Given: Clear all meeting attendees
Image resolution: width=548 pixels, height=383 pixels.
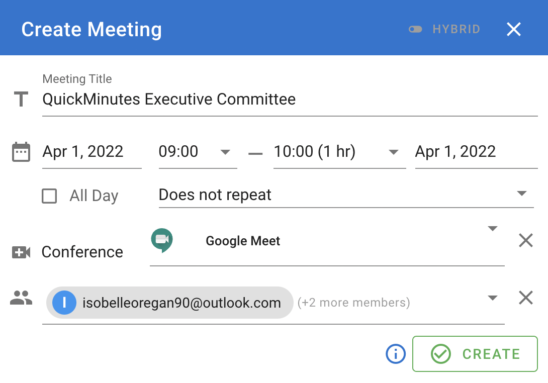Looking at the screenshot, I should click(x=526, y=298).
